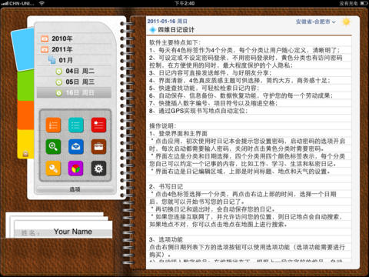Click the blue diamond icon before 四维日记设计
Viewport: 369px width, 277px height.
click(x=153, y=30)
